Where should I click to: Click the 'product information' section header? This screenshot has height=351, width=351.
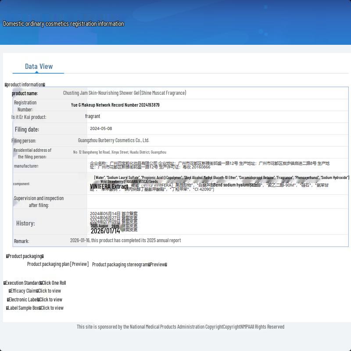pos(25,85)
